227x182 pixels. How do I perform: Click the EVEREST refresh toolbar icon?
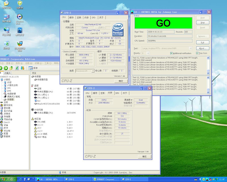point(17,68)
